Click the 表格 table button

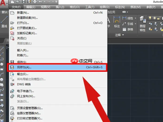[x=128, y=29]
